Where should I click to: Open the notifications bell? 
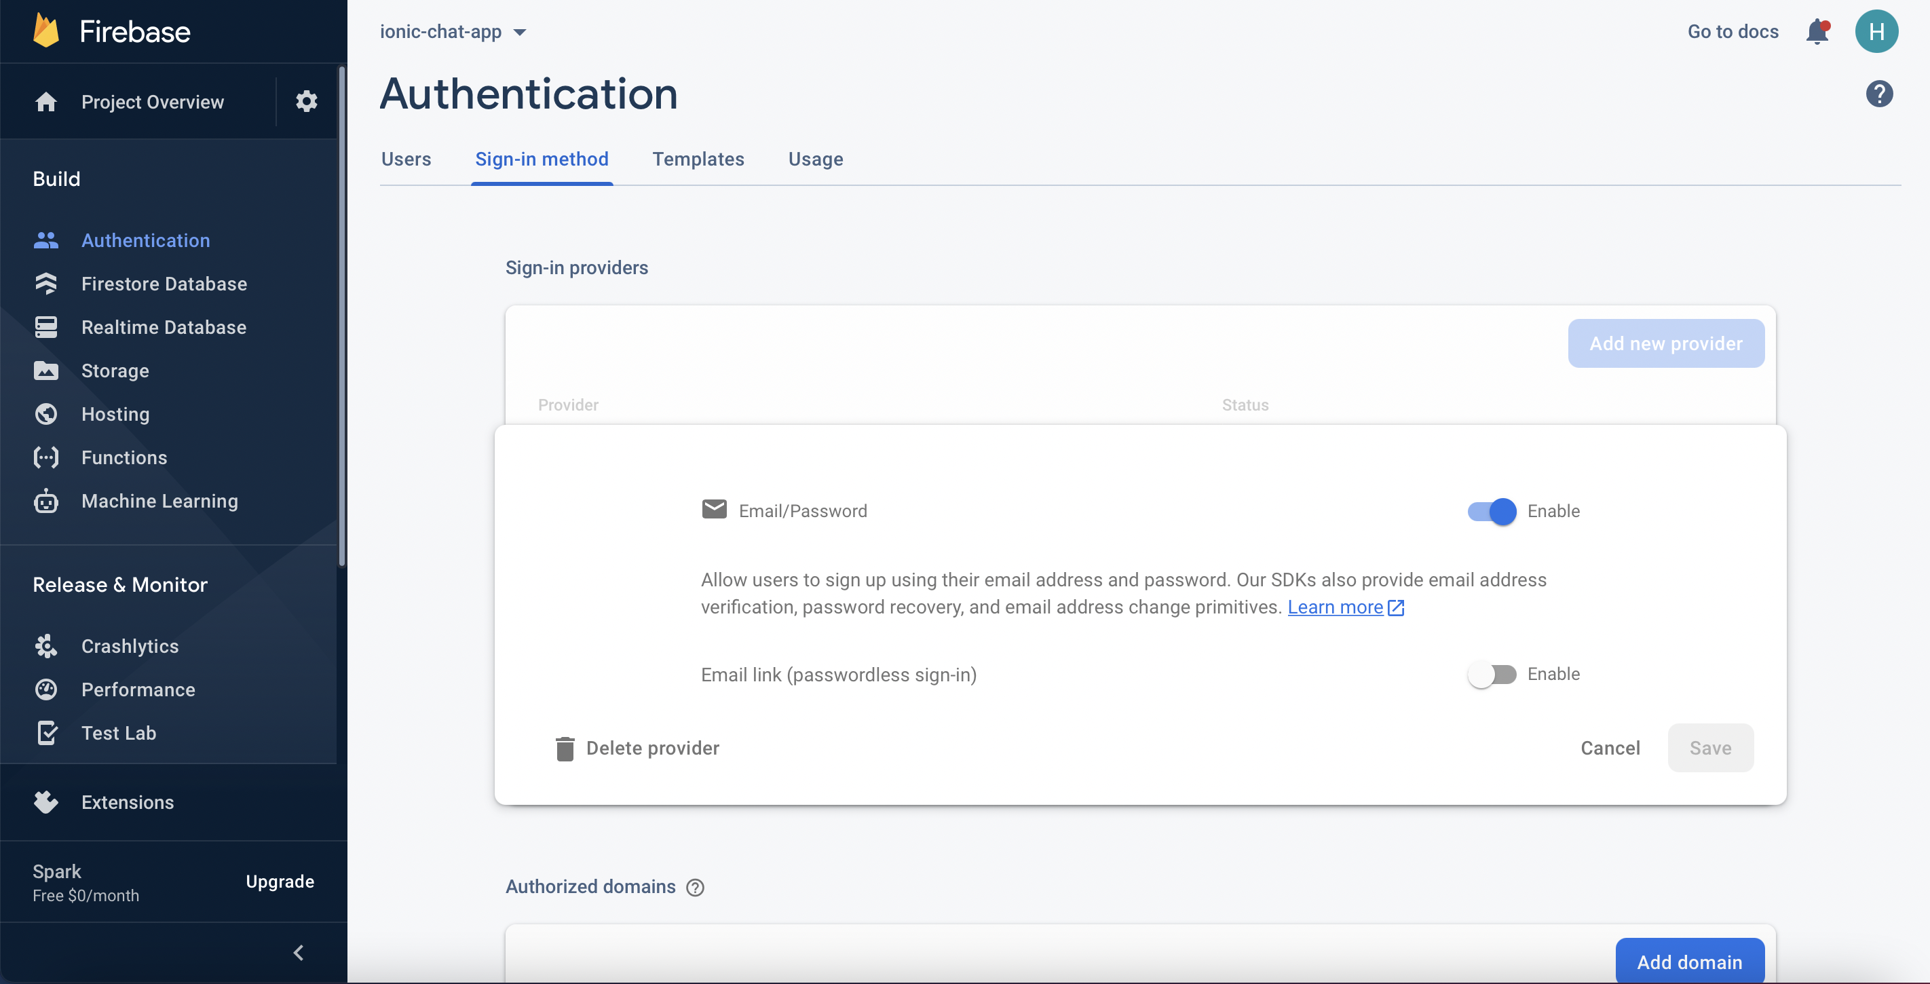pos(1817,31)
